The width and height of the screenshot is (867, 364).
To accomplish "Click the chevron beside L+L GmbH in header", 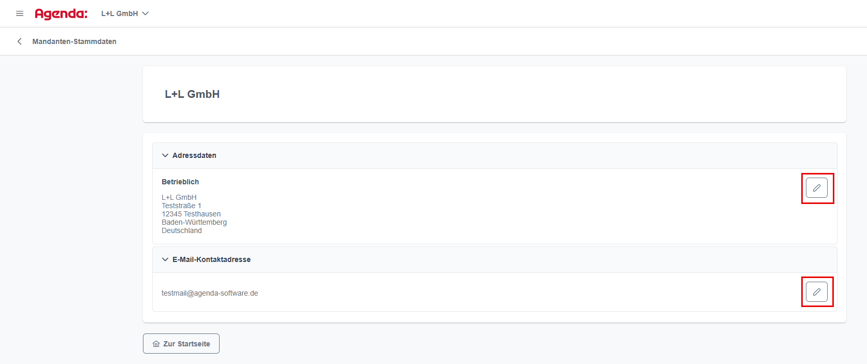I will [x=146, y=13].
